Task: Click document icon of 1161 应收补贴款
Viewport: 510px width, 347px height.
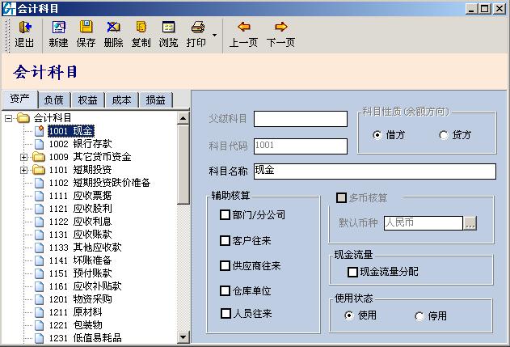Action: (40, 286)
